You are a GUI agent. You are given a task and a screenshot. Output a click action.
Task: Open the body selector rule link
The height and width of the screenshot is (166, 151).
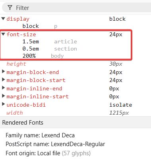click(x=57, y=56)
